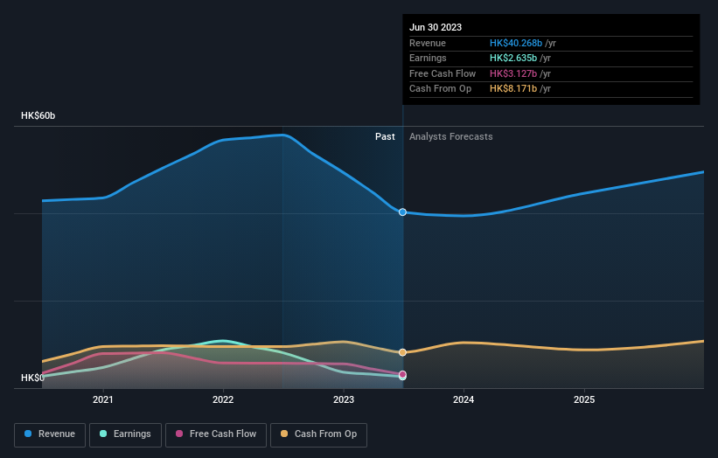Click the Analysts Forecasts label
This screenshot has width=718, height=458.
(x=451, y=136)
